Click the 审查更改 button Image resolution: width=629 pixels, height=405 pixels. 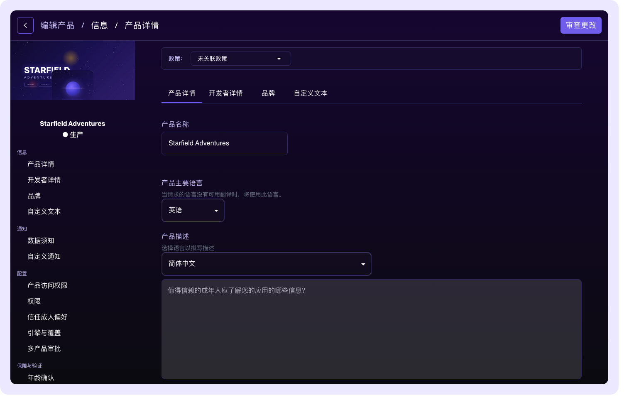click(x=581, y=25)
